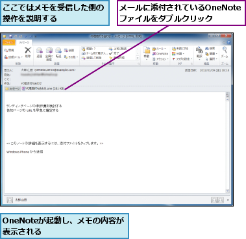
Task: Minimize the ribbon with the caret icon
Action: point(224,42)
